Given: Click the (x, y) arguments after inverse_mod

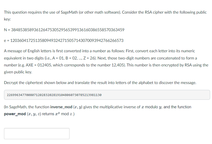Looking at the screenshot, I should pyautogui.click(x=78, y=107).
